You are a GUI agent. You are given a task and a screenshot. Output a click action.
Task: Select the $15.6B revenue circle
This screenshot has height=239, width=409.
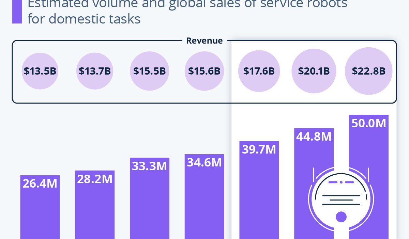[204, 71]
